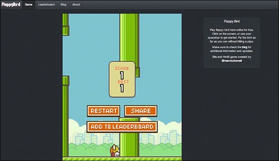This screenshot has width=279, height=161.
Task: Click the BEST label on scoreboard
Action: tap(123, 82)
